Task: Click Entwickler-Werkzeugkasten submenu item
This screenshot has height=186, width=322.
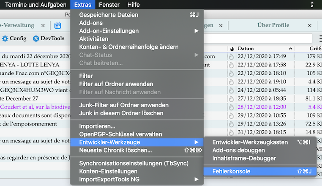Action: click(x=250, y=142)
